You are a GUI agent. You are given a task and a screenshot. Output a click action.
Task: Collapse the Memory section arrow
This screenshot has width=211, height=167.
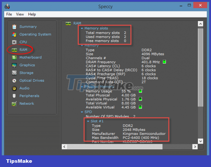[82, 46]
